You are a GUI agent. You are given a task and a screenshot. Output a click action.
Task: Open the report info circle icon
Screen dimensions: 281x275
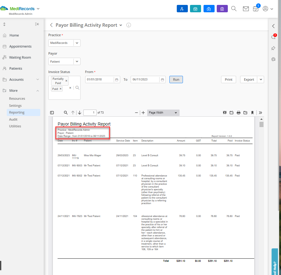[129, 25]
